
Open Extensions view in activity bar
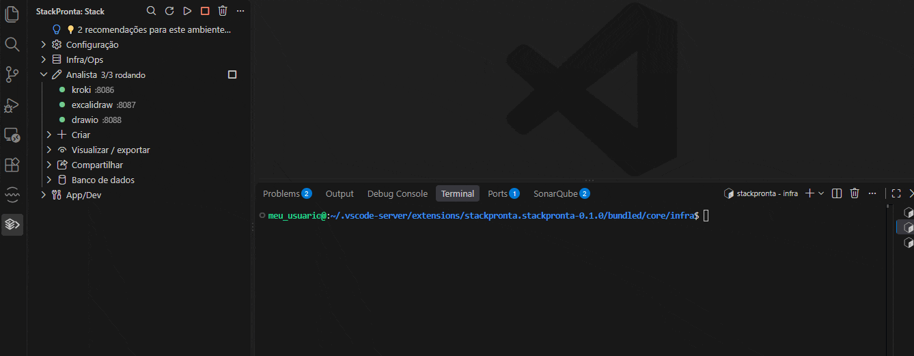(12, 165)
